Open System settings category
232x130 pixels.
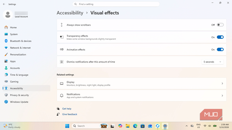coord(26,34)
